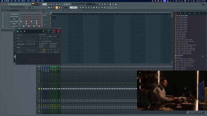
Task: Open the View menu
Action: tap(28, 1)
